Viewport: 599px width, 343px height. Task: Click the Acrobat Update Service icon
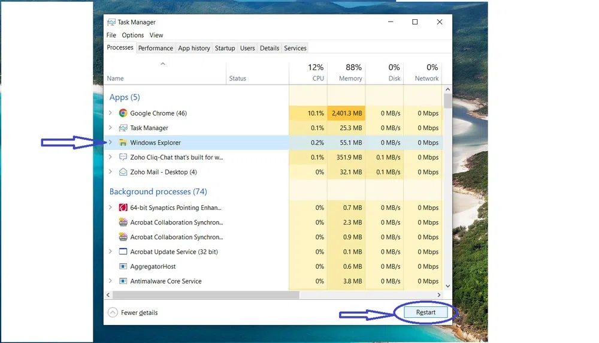coord(123,252)
